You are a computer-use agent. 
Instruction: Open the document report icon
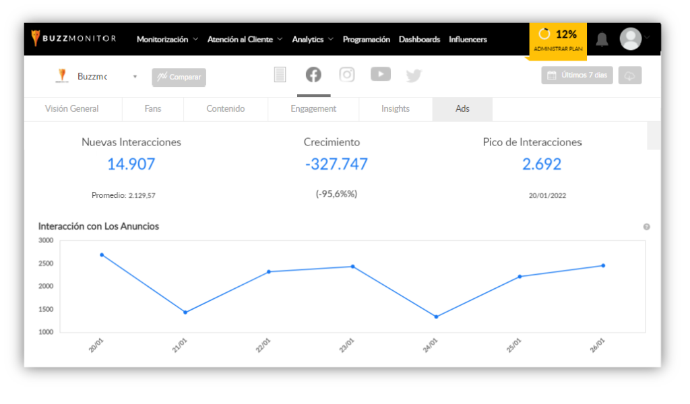pyautogui.click(x=280, y=75)
